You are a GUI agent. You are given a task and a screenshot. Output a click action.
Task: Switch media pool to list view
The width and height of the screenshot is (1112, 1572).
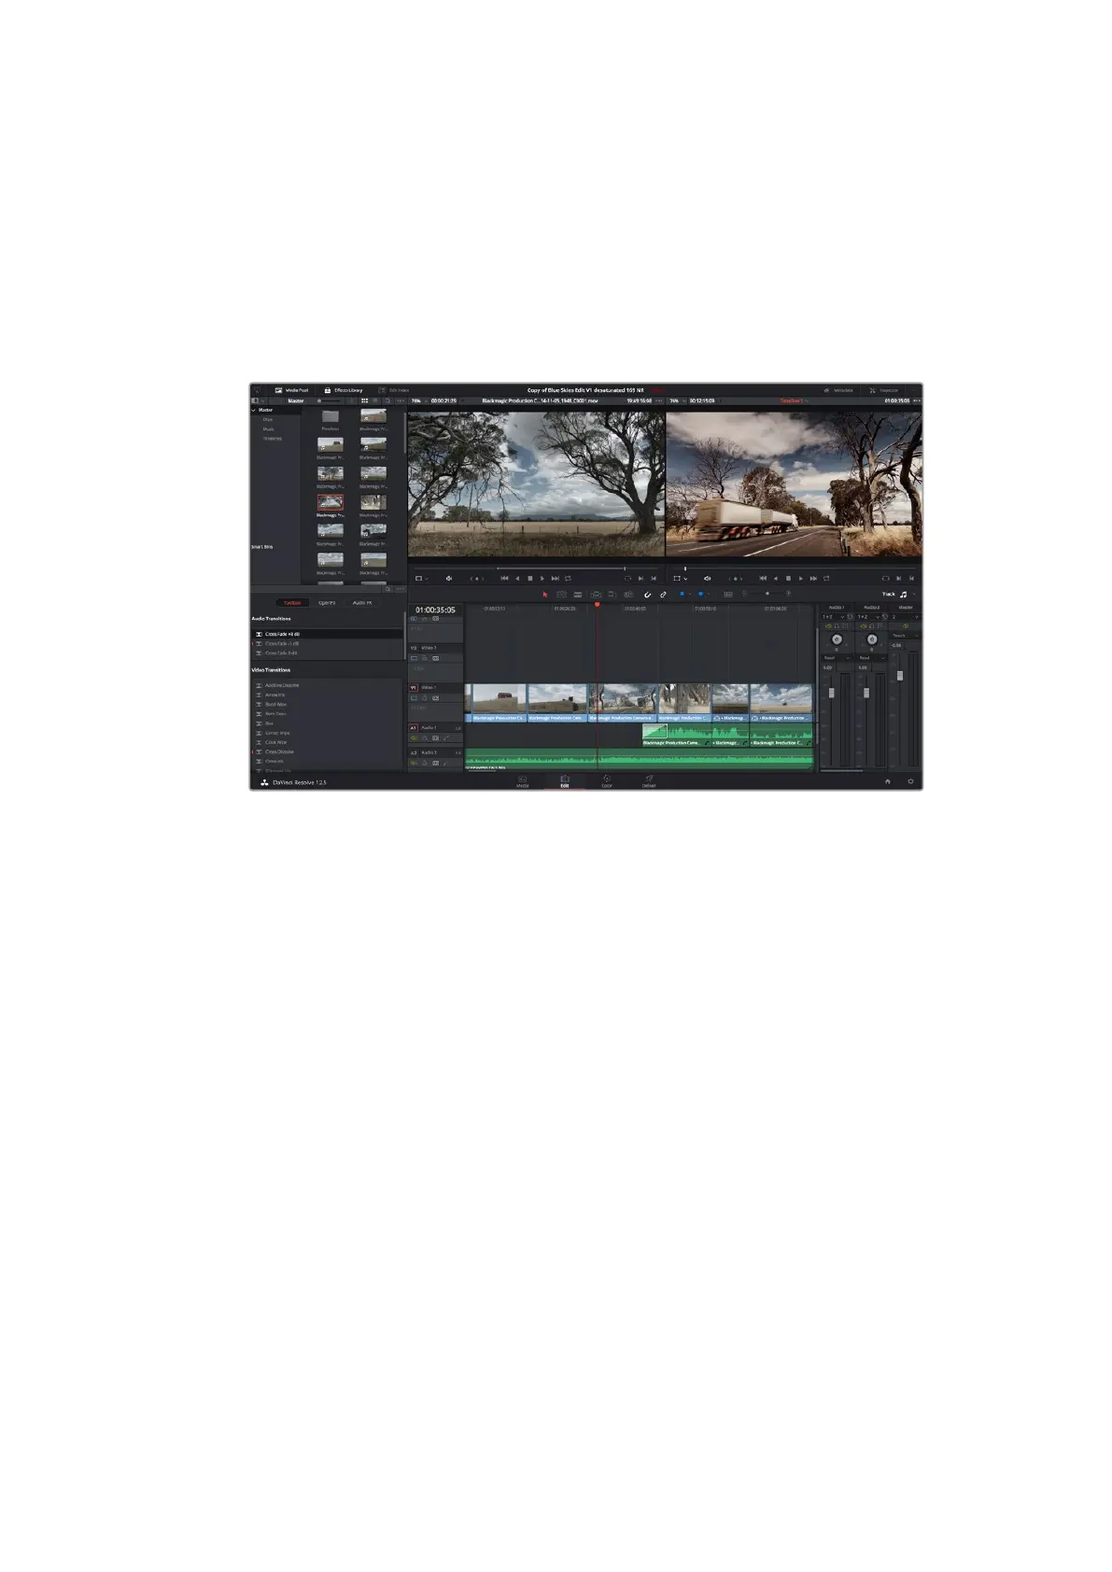coord(375,400)
